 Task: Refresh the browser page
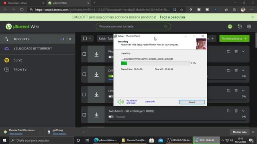click(22, 10)
